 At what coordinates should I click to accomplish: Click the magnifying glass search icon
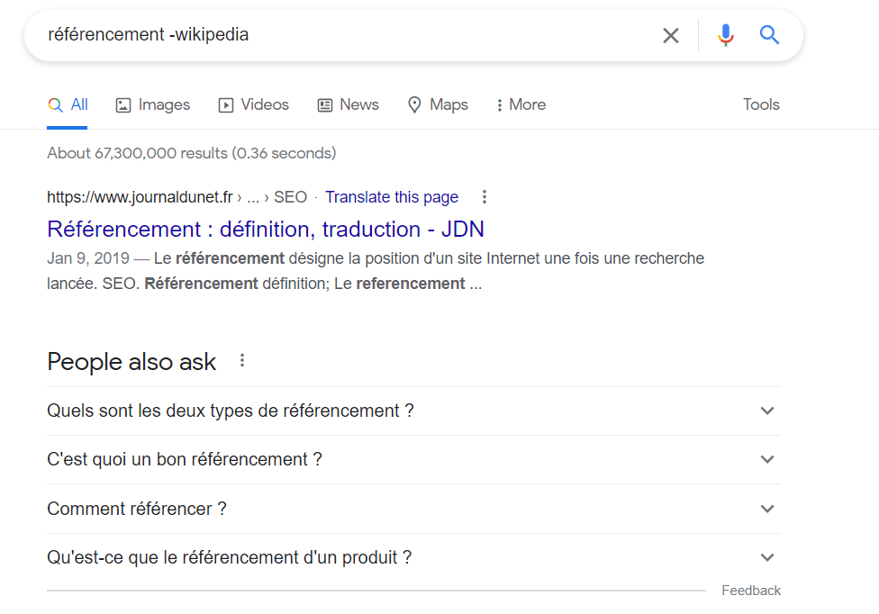click(769, 34)
